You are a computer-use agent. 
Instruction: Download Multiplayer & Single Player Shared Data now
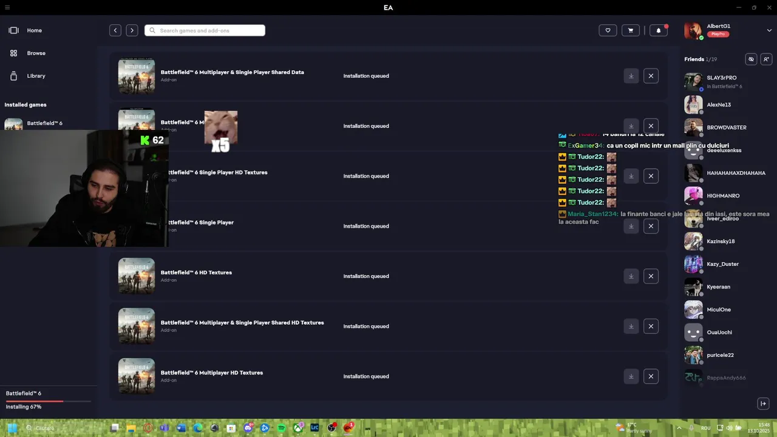tap(631, 76)
